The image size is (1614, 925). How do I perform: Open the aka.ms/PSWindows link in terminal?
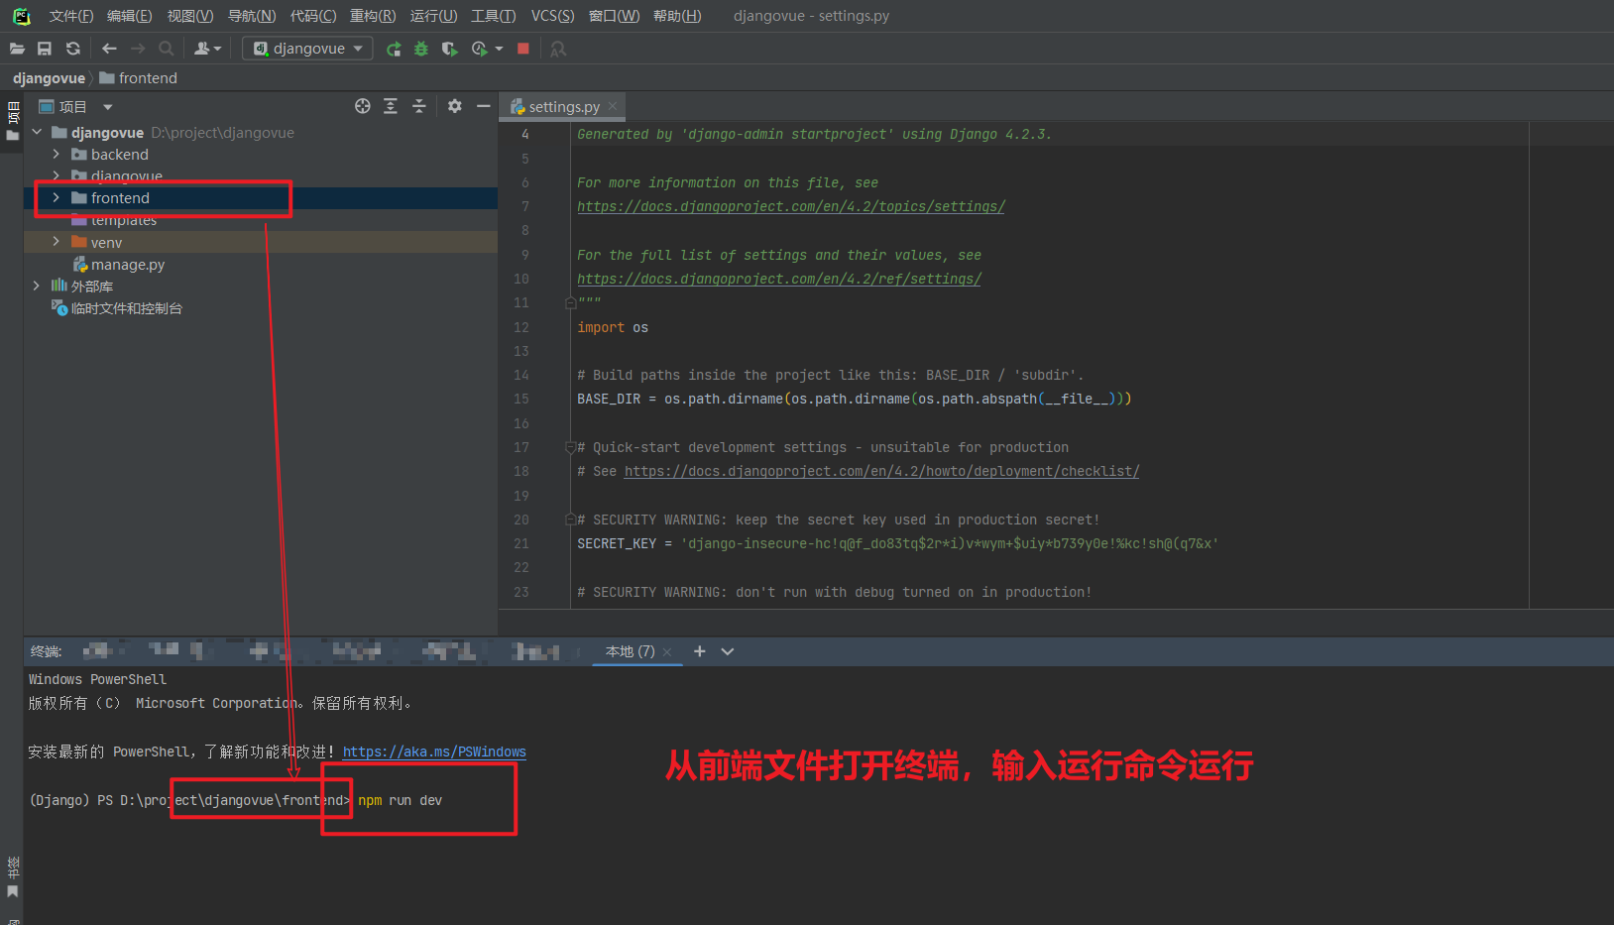pyautogui.click(x=434, y=752)
